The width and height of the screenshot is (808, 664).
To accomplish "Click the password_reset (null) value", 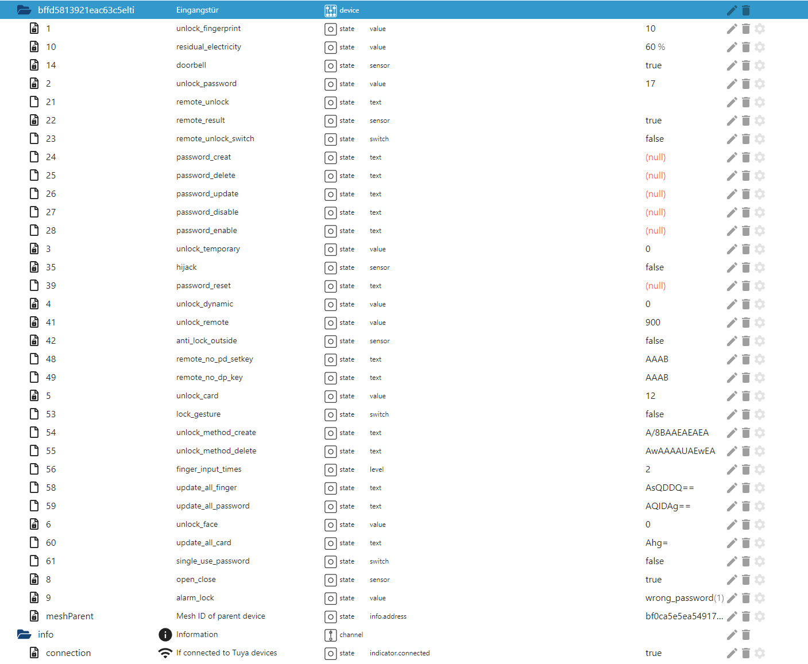I will 656,286.
